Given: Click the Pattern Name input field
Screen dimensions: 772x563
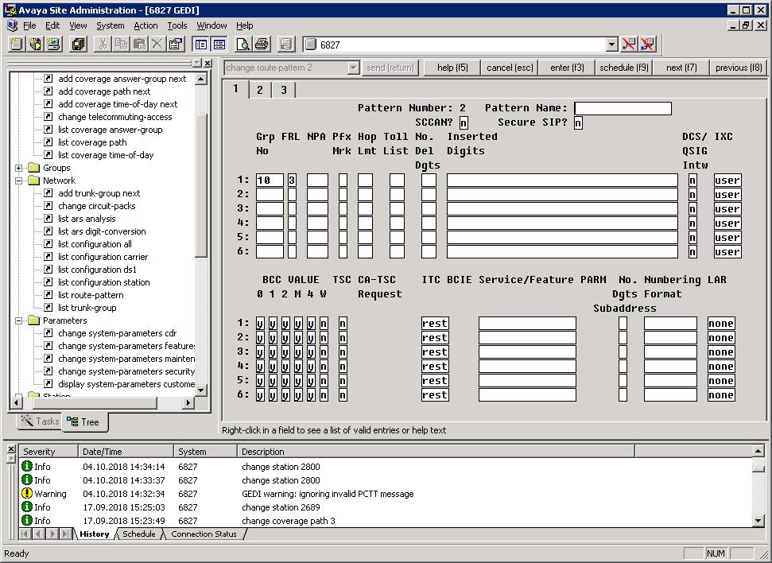Looking at the screenshot, I should tap(623, 108).
